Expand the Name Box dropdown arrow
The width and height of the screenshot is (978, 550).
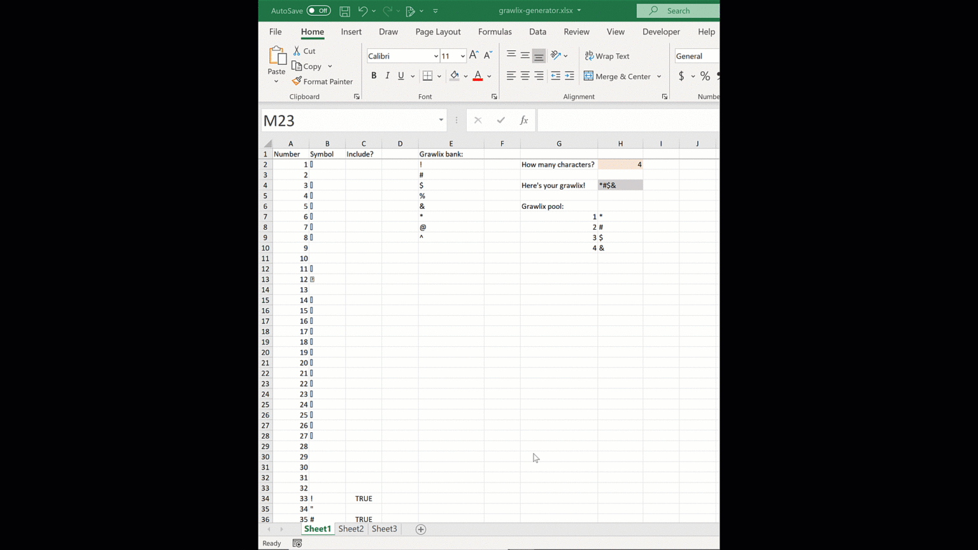pos(441,120)
